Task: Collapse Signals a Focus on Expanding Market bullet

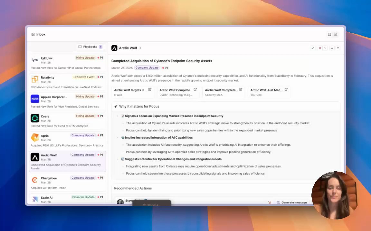Action: [x=118, y=116]
